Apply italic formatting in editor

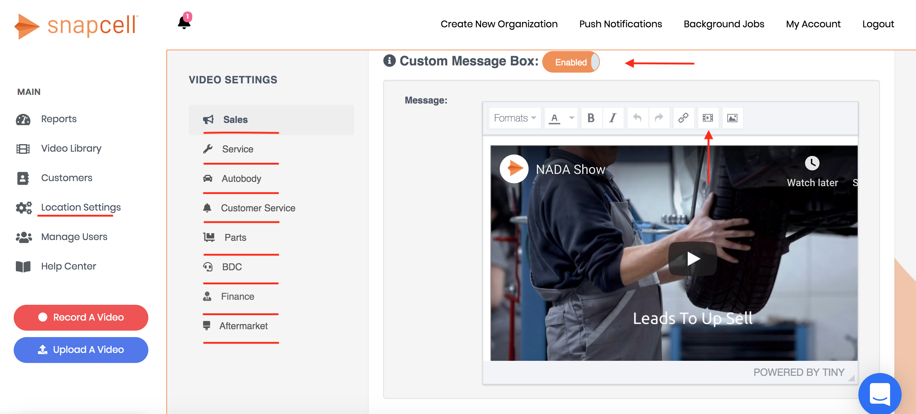[612, 118]
